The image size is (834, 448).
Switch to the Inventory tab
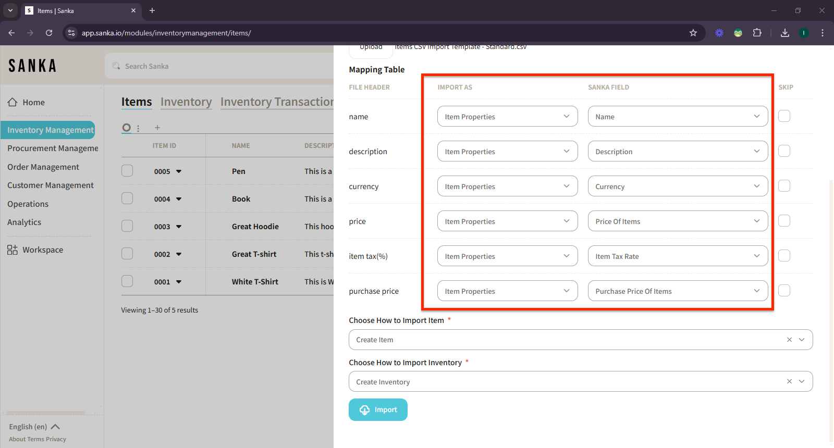(x=186, y=102)
